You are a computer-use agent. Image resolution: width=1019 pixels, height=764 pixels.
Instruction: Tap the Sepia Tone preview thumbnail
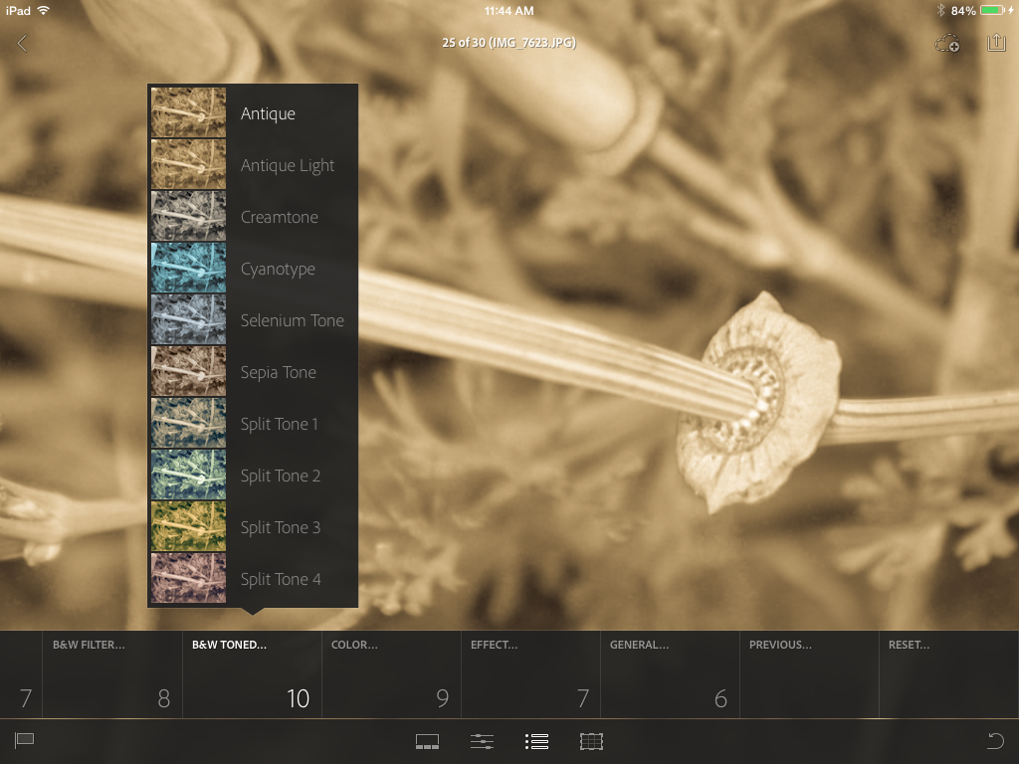click(188, 372)
